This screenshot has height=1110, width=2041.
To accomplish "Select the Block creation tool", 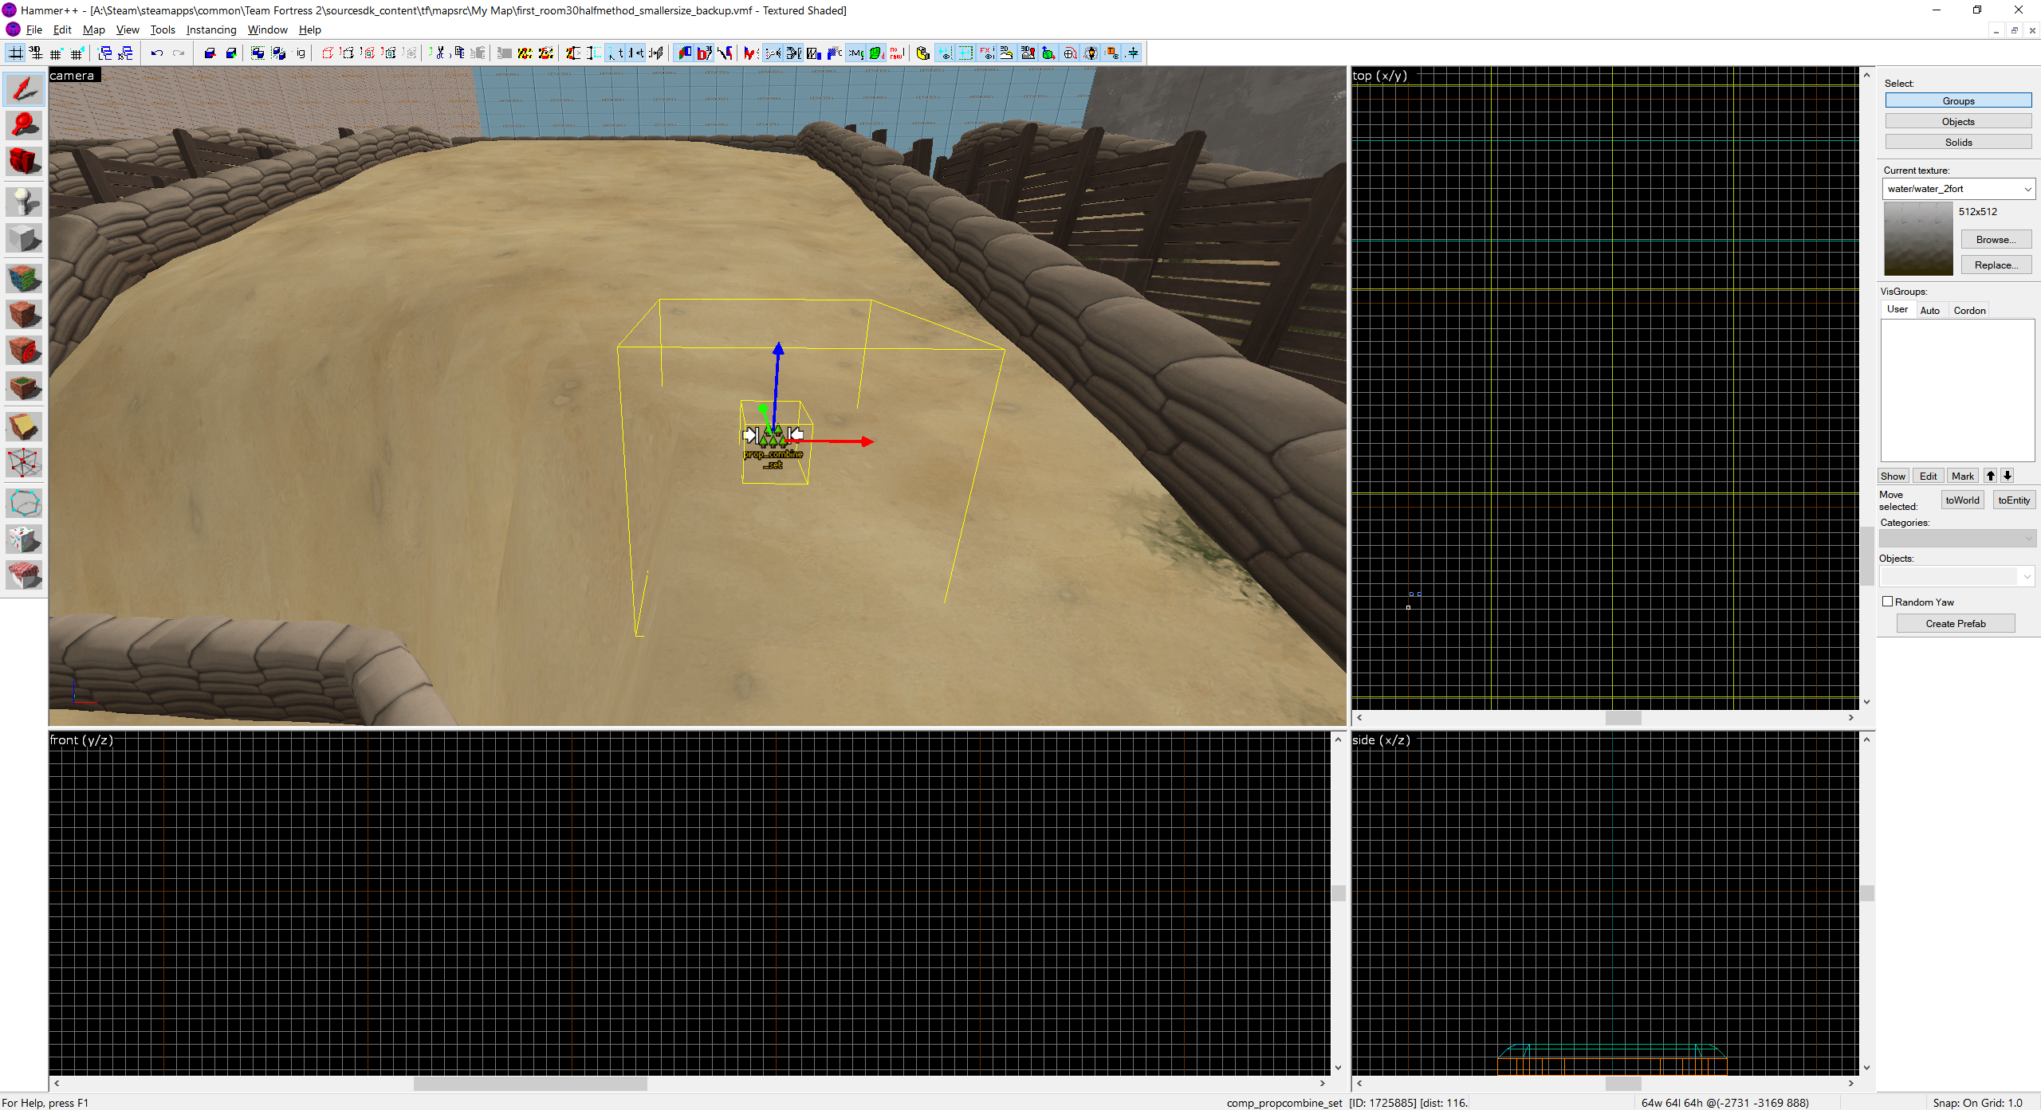I will click(24, 238).
